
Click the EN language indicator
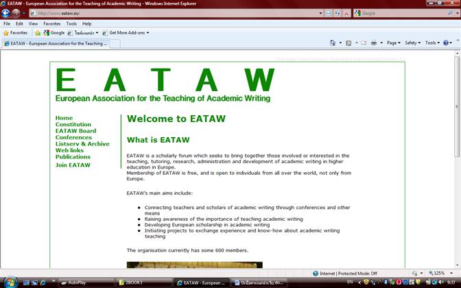click(x=350, y=282)
